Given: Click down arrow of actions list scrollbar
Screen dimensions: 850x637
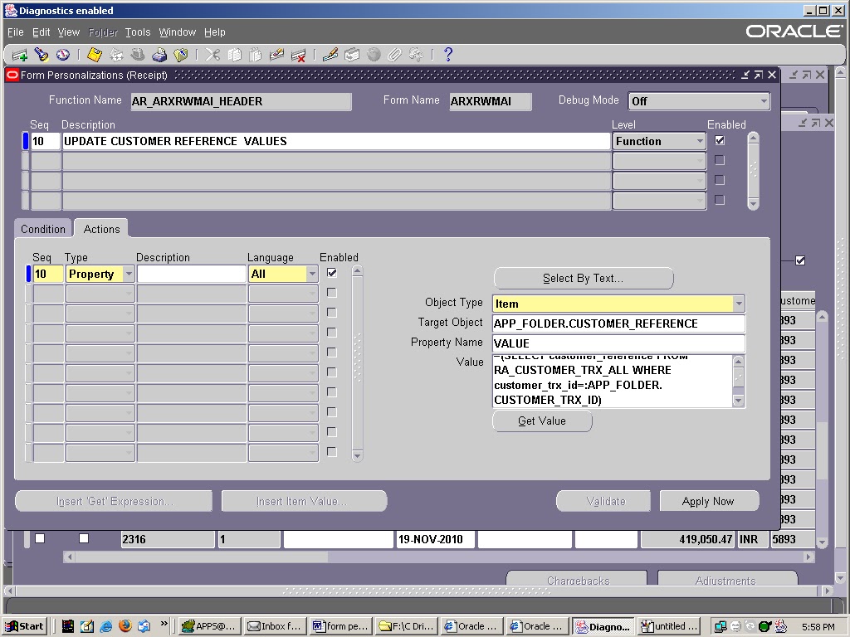Looking at the screenshot, I should 357,455.
